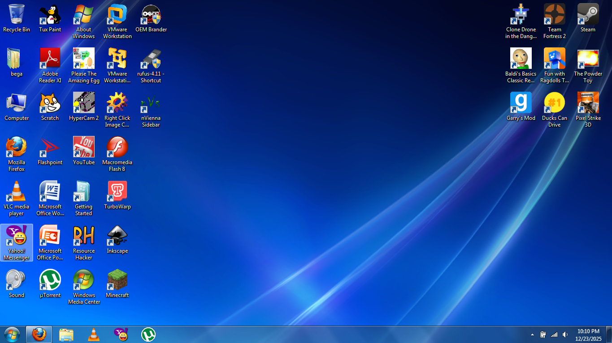Select the Baldi's Basics Classic icon
612x343 pixels.
click(x=521, y=59)
